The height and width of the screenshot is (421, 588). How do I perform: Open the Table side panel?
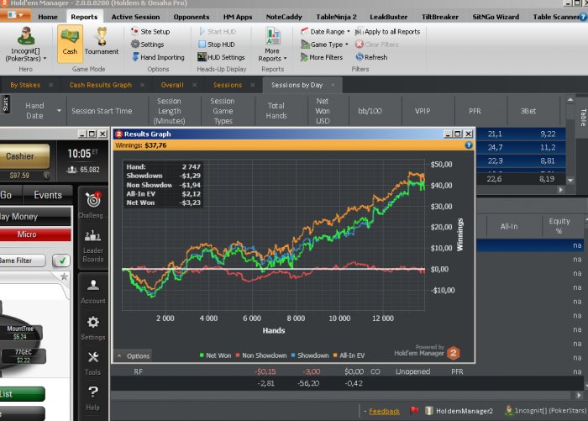(583, 117)
